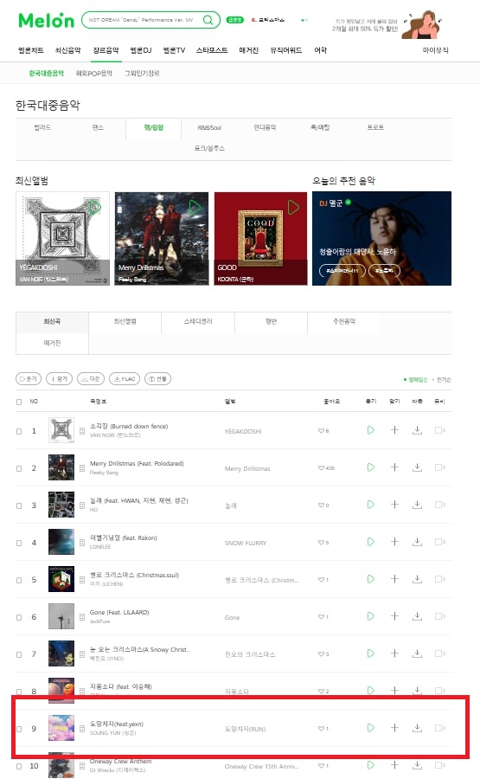Sort the song list by 인기순

[x=444, y=380]
